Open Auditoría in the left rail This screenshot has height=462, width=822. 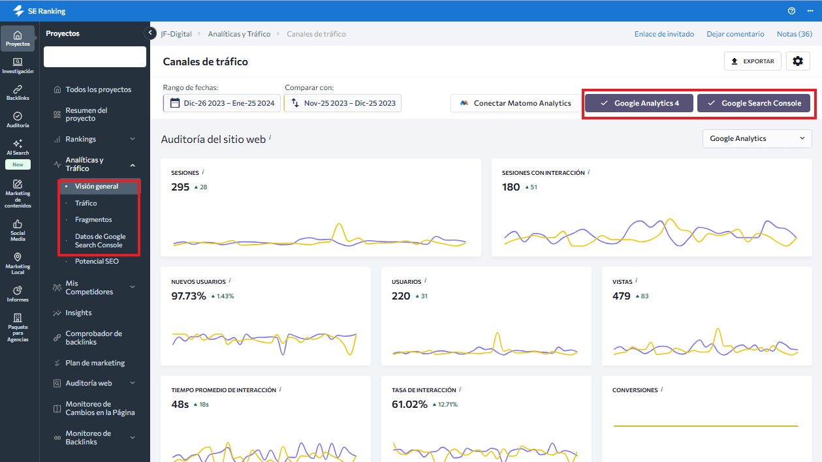(18, 120)
